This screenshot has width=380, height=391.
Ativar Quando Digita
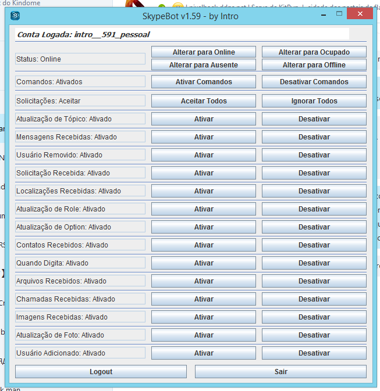point(204,263)
